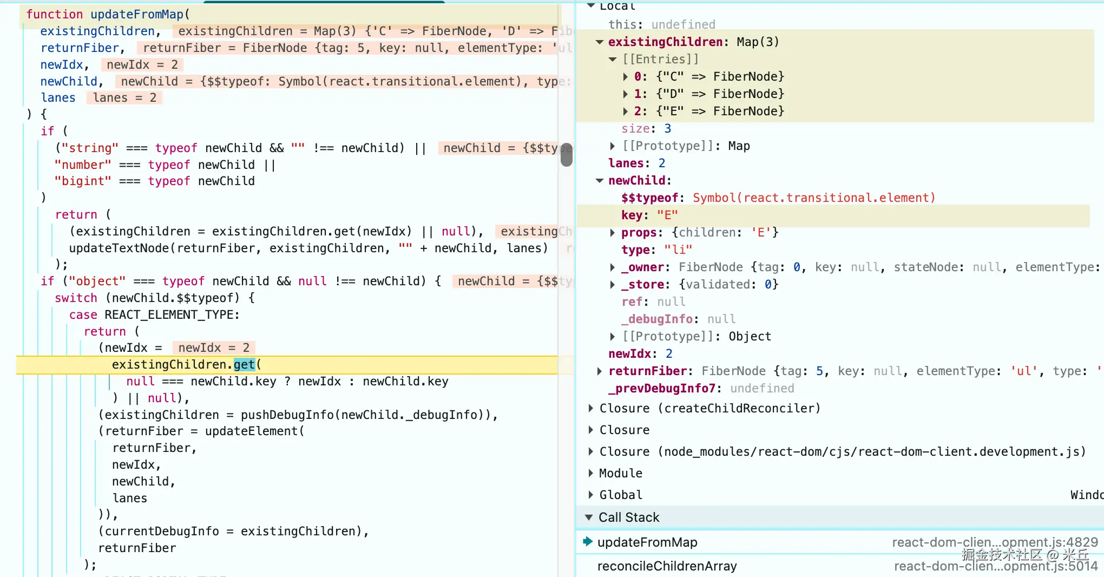Screen dimensions: 1104x577
Task: Click inline value hint newIdx = 2 near newIdx parameter
Action: point(143,65)
